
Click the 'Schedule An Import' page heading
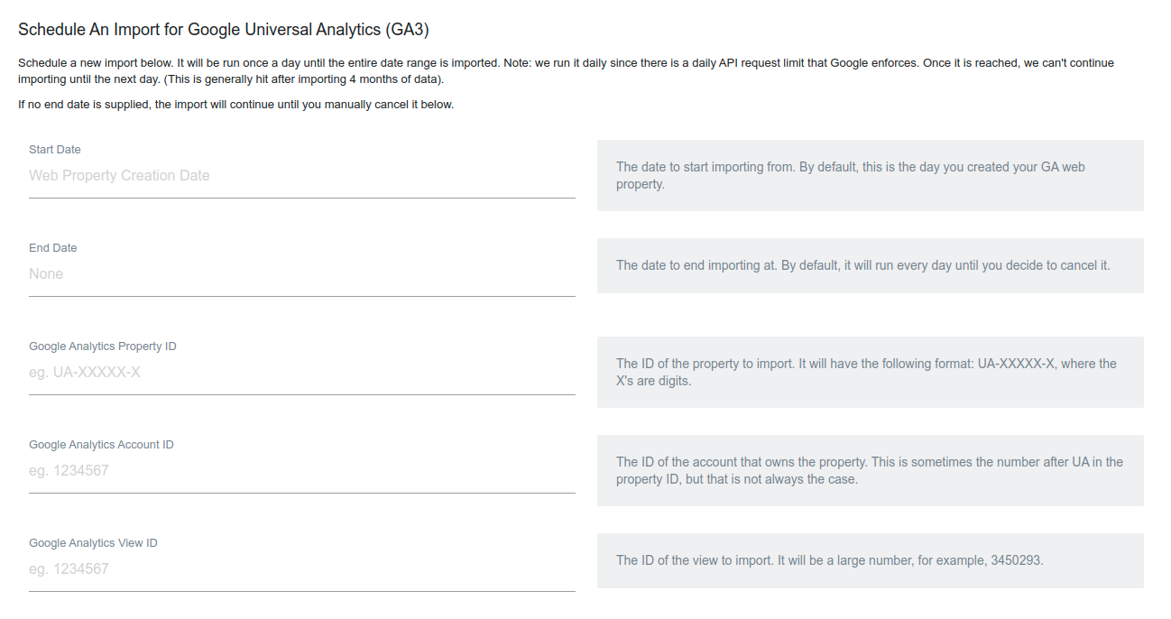[224, 30]
